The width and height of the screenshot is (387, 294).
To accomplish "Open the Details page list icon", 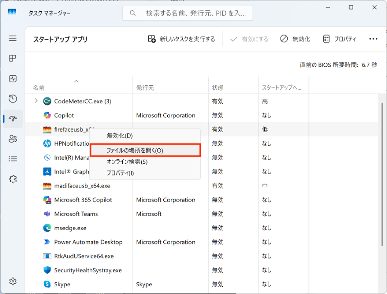I will [x=13, y=159].
